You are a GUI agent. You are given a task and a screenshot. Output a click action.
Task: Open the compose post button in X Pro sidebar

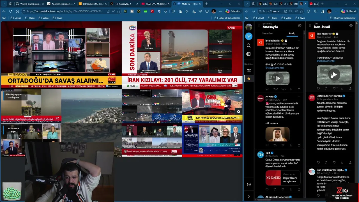pos(248,36)
